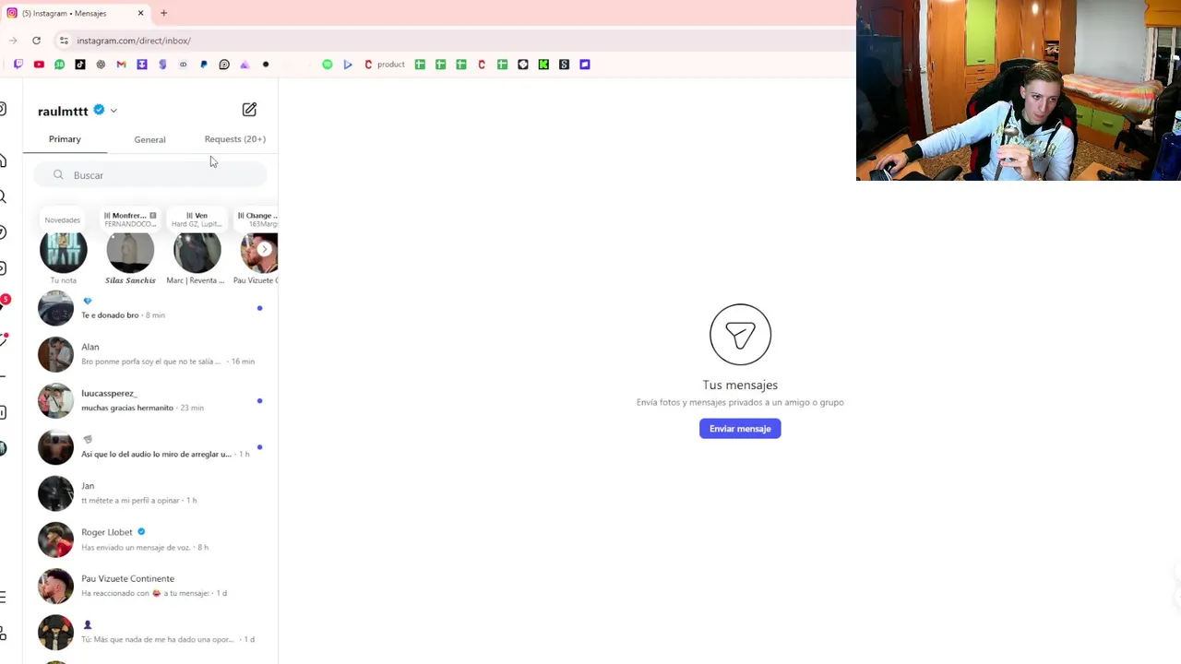This screenshot has width=1181, height=664.
Task: Select the Instagram Mensajes browser tab
Action: click(76, 13)
